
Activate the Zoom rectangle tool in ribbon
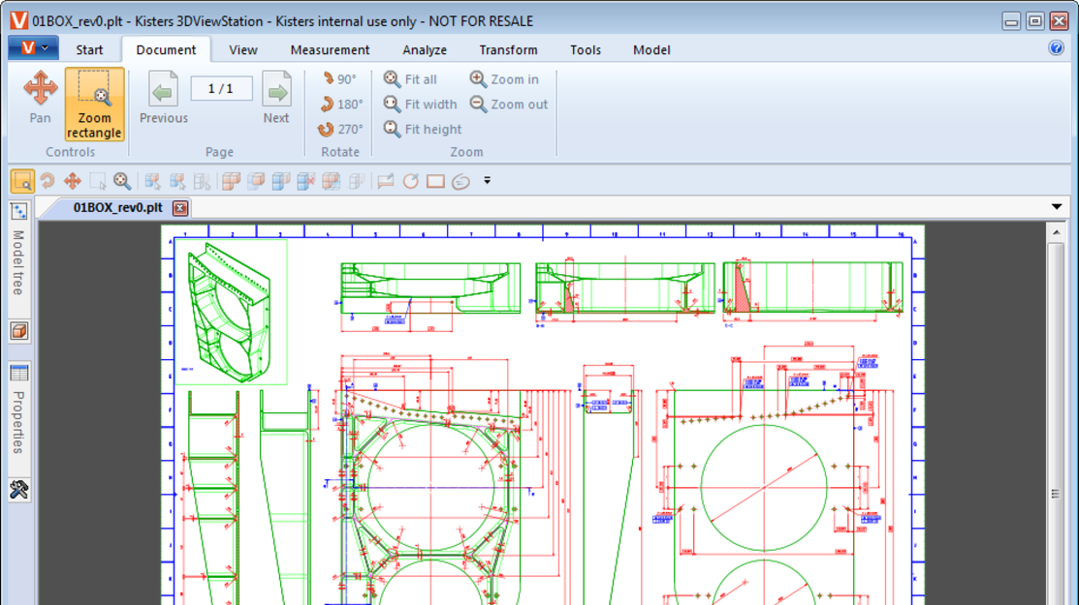(x=94, y=104)
